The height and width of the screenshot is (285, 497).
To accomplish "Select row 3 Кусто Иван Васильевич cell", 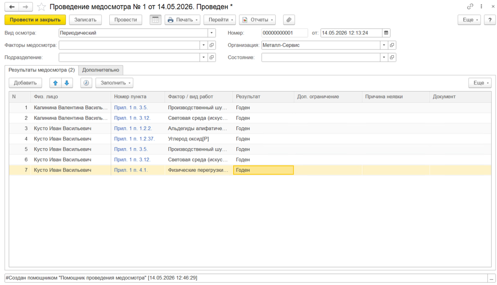I will click(71, 128).
